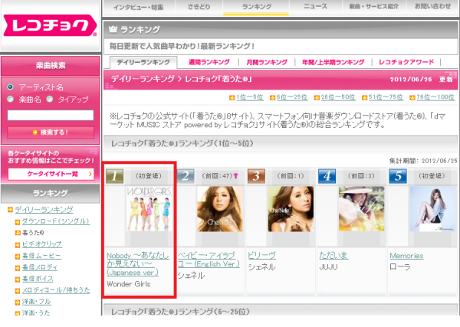Click the rank 2 badge icon
The height and width of the screenshot is (327, 460).
186,176
